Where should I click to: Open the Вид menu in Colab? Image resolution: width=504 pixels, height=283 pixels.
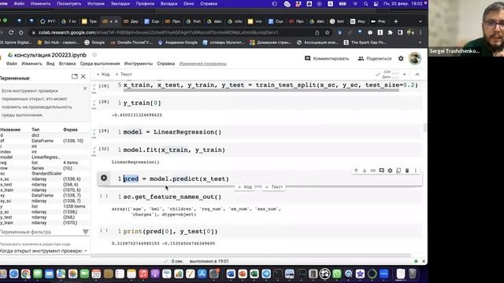click(50, 64)
